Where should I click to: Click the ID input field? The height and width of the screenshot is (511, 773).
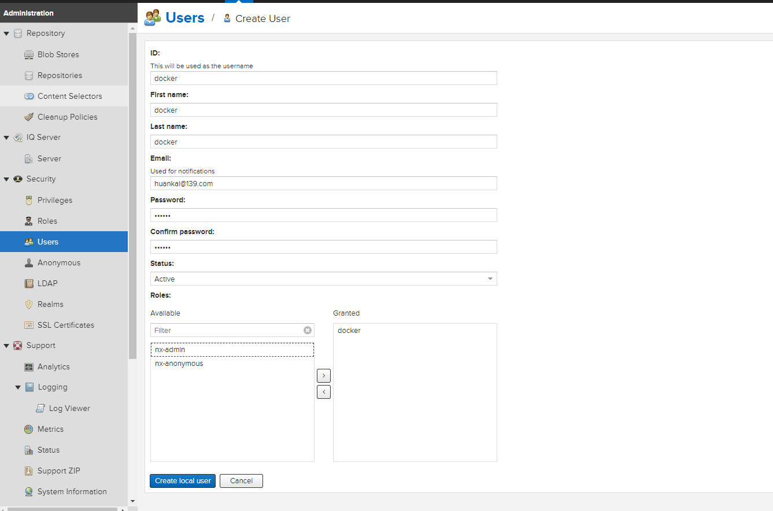pyautogui.click(x=324, y=78)
